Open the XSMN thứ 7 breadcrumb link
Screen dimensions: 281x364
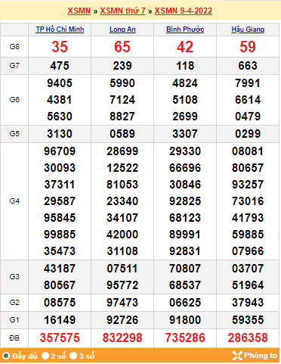122,11
